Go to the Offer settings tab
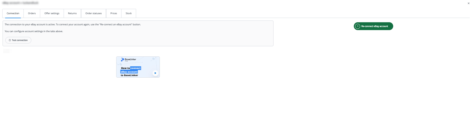The image size is (473, 133). (x=52, y=13)
